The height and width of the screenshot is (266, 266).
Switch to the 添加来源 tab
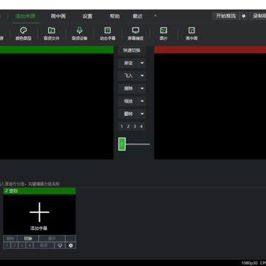[25, 16]
